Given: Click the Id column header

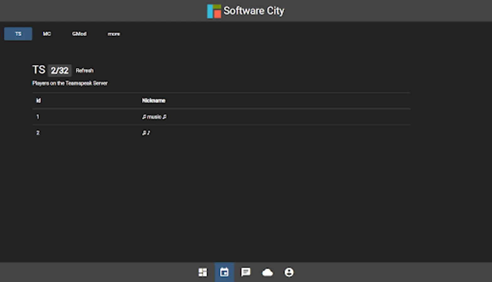Looking at the screenshot, I should point(38,101).
